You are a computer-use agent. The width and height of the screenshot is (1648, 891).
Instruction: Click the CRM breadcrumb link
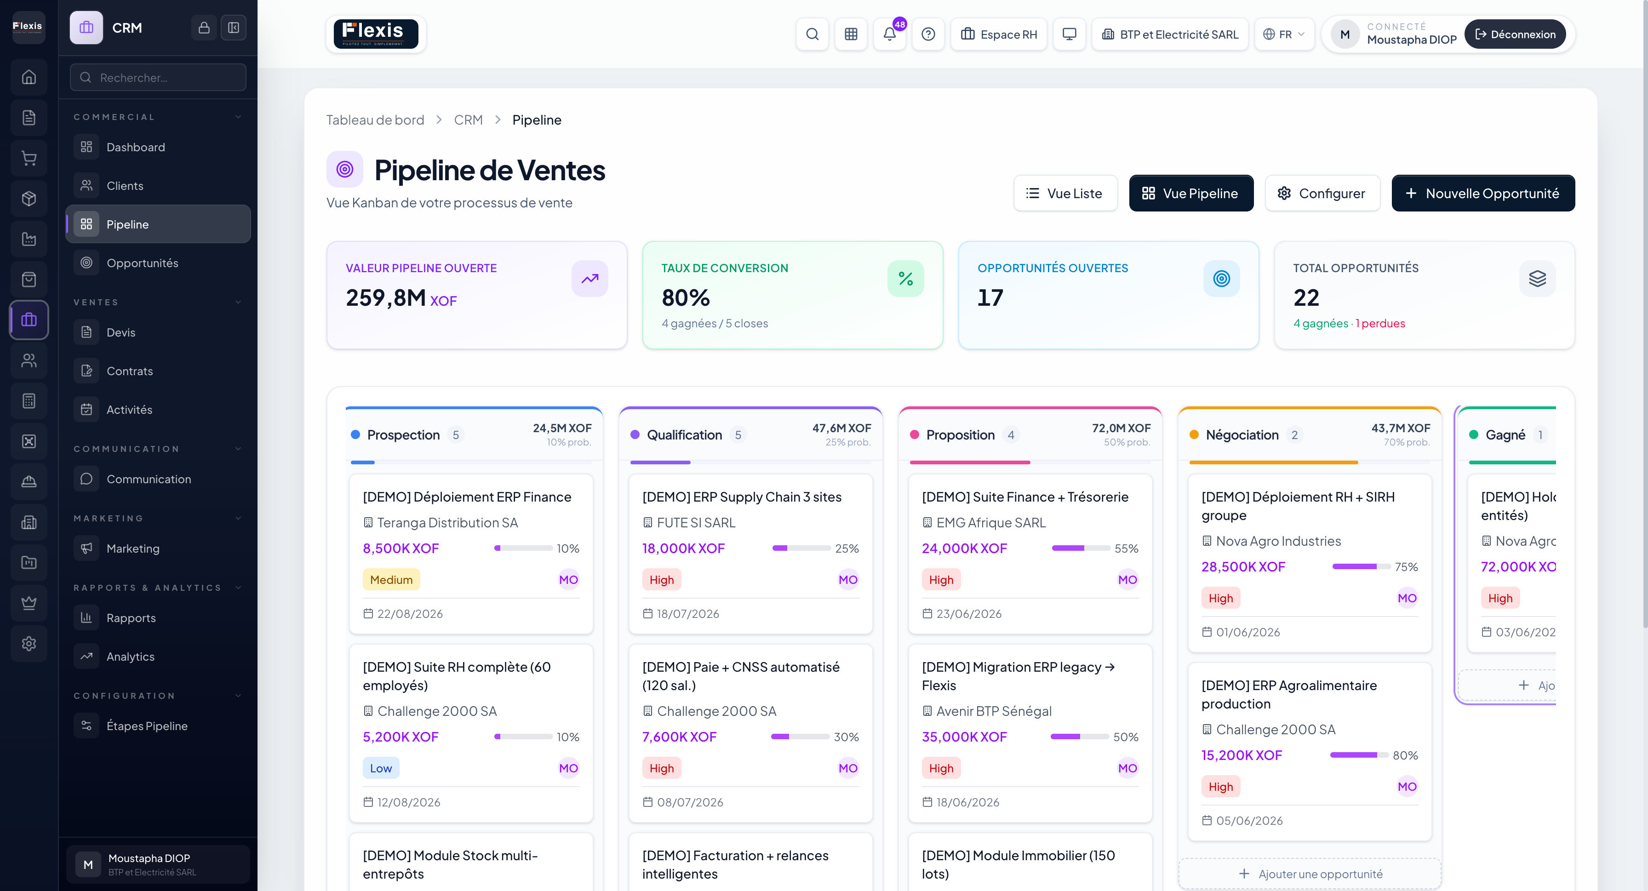tap(468, 120)
